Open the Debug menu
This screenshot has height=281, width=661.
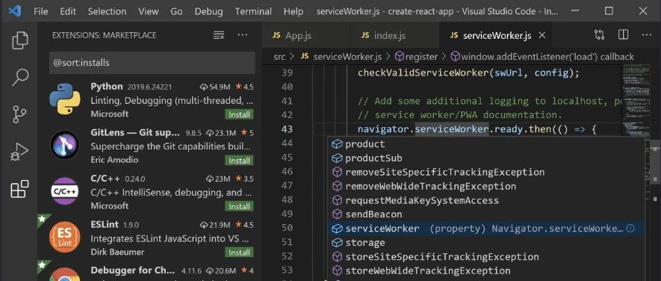(x=208, y=11)
